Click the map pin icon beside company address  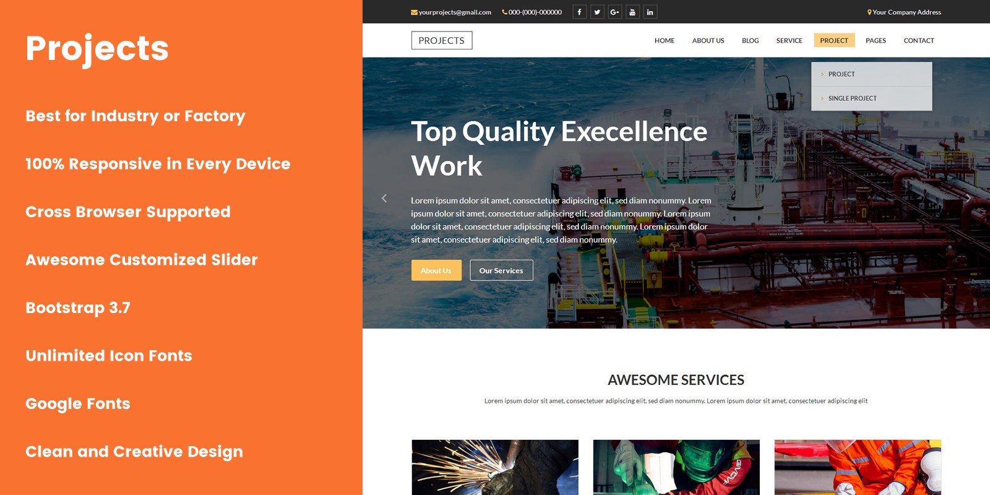(869, 12)
